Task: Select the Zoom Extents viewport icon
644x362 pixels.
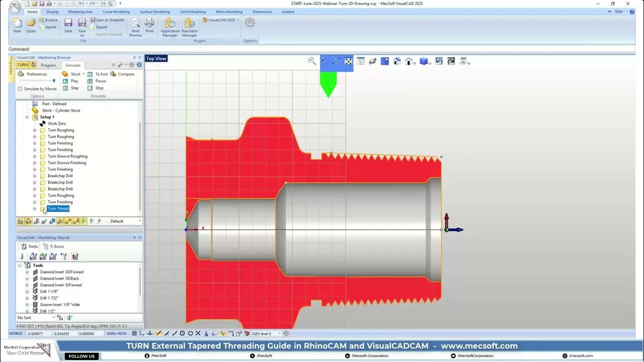Action: coord(348,61)
